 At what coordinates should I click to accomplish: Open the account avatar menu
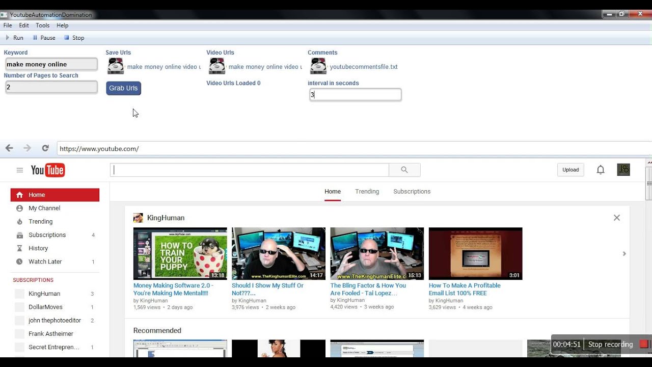coord(623,170)
